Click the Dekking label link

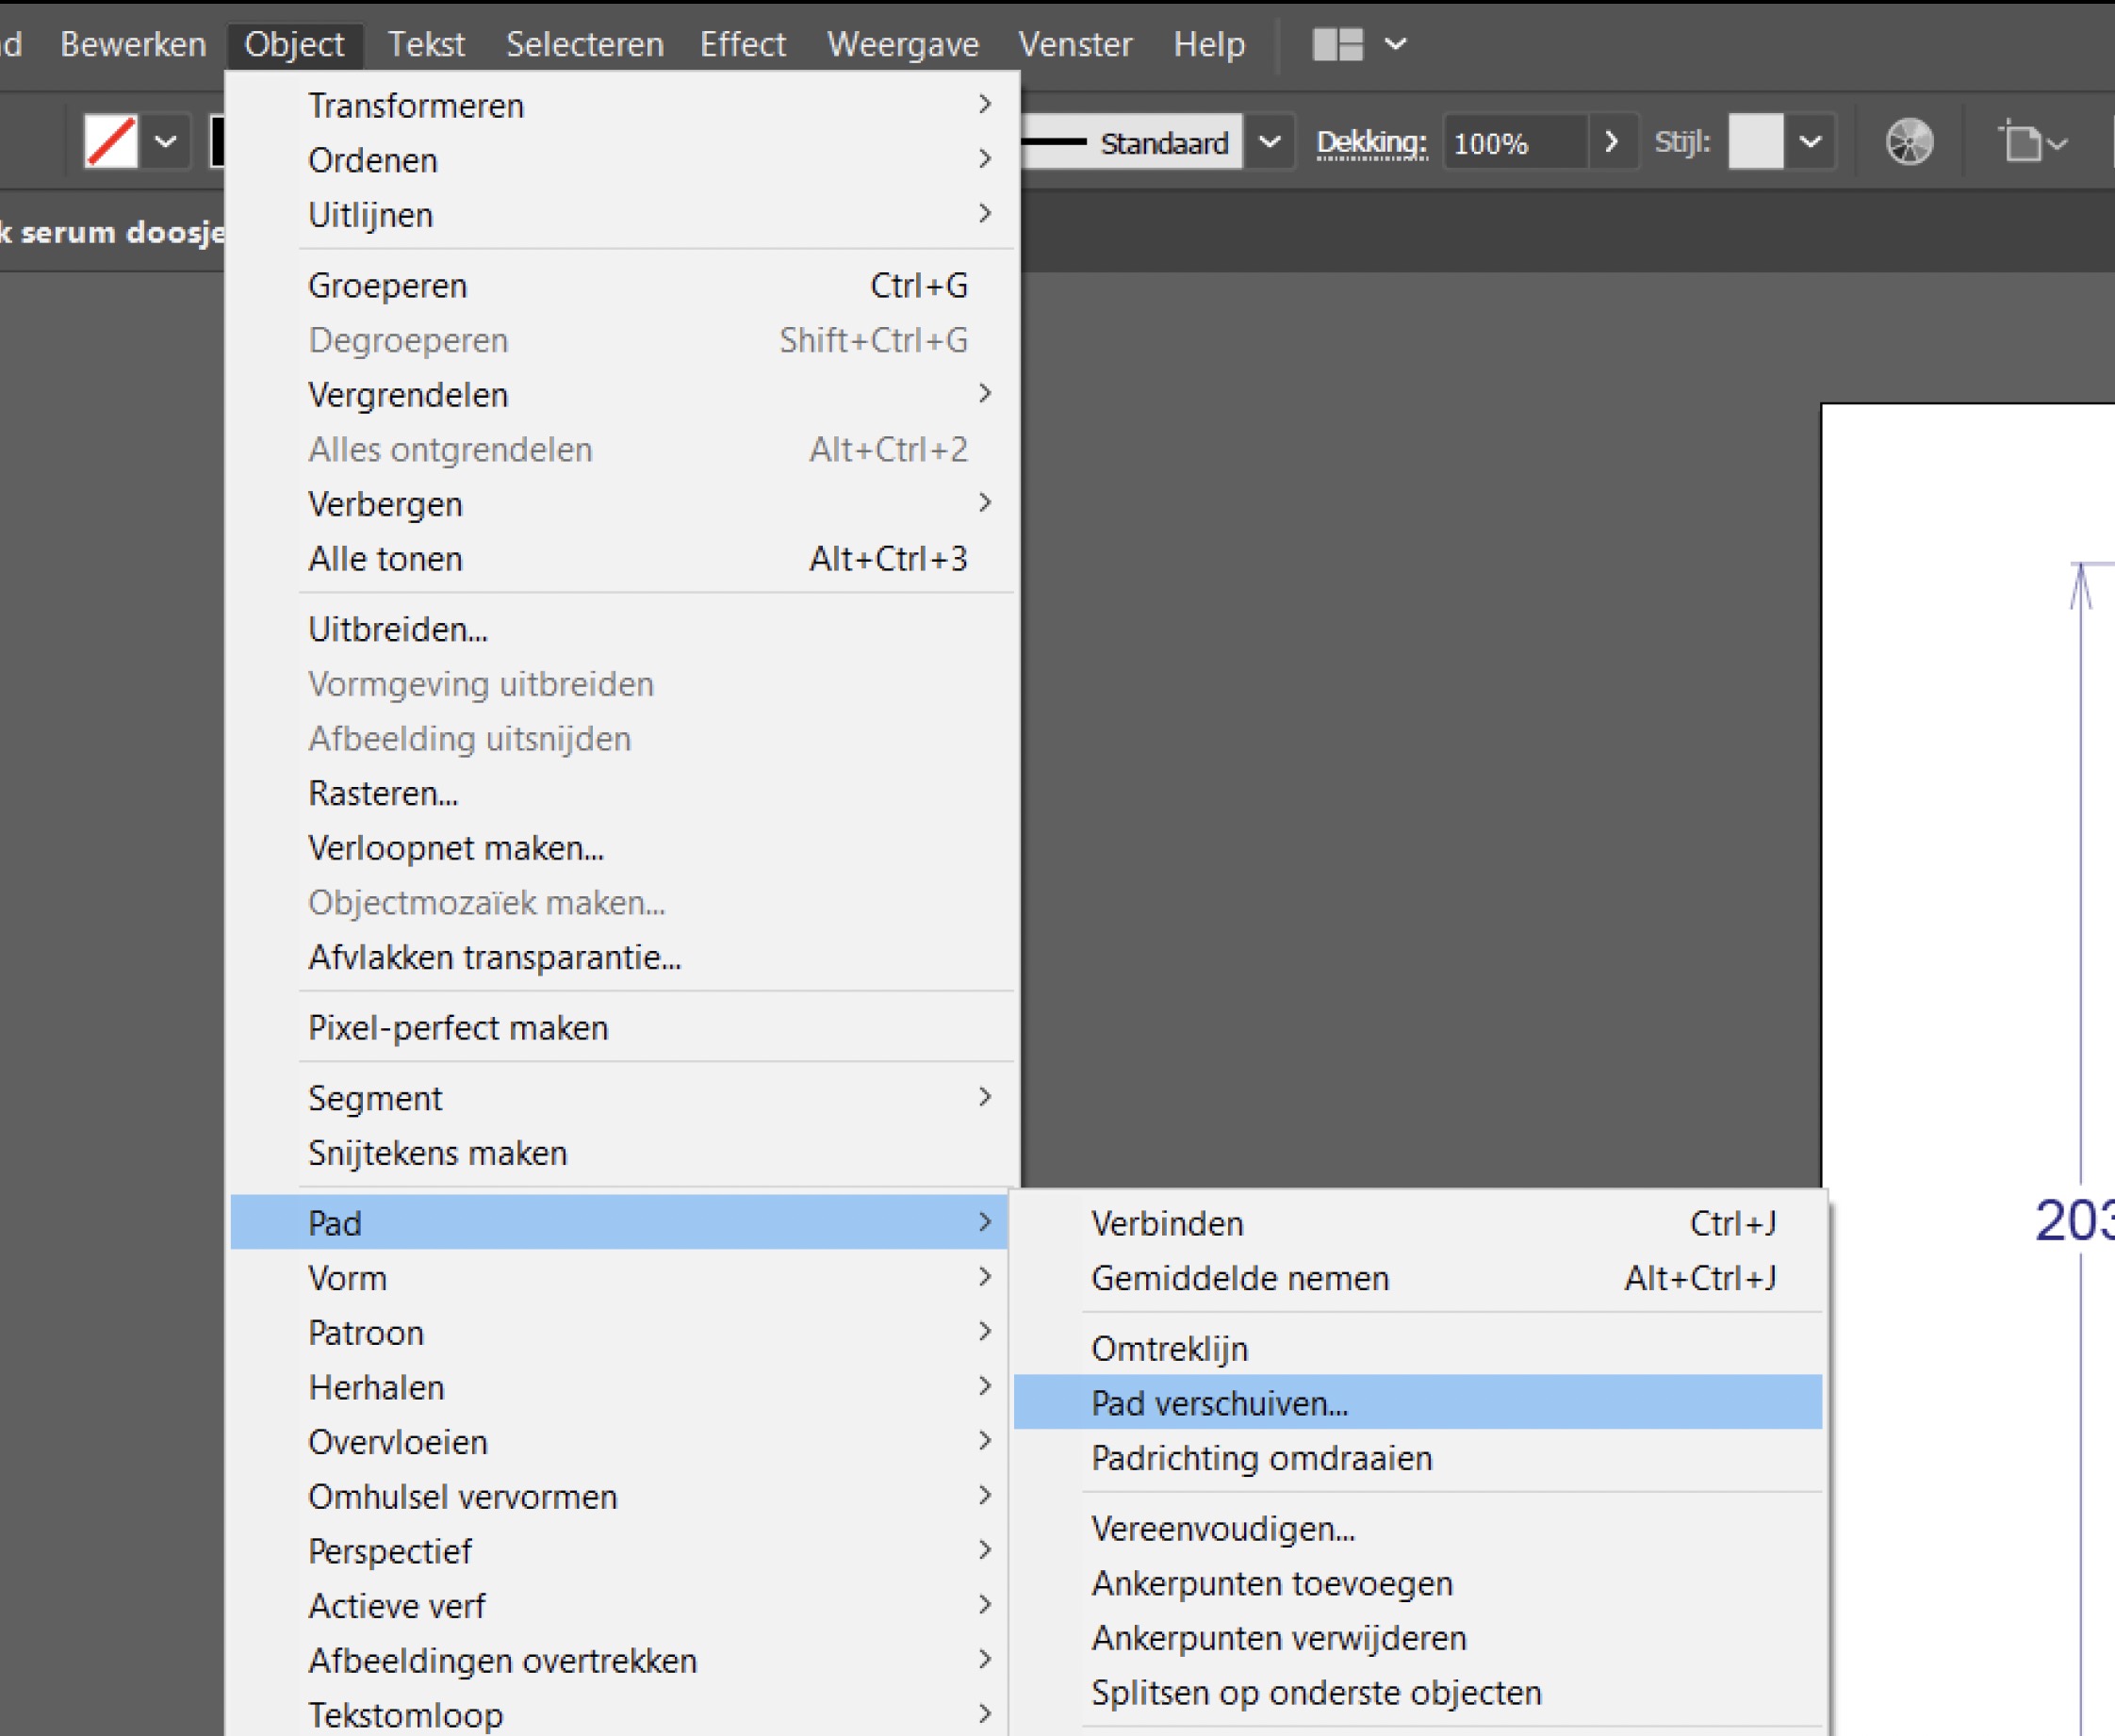coord(1371,142)
